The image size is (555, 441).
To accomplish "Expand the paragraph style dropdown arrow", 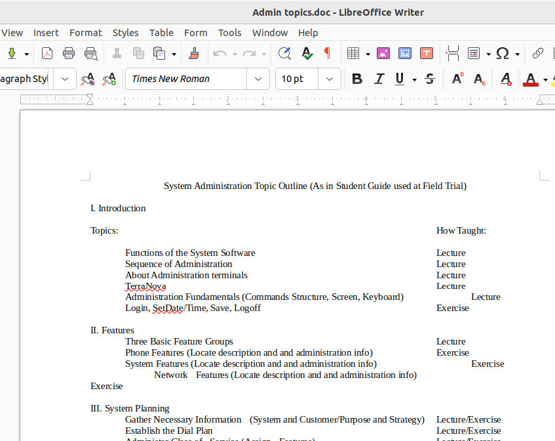I will [64, 79].
